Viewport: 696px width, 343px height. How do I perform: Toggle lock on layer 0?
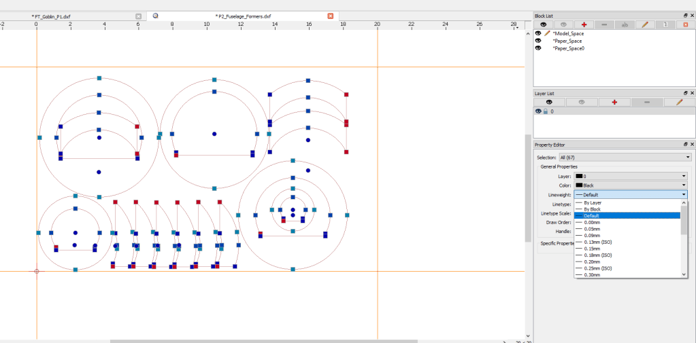click(x=545, y=111)
